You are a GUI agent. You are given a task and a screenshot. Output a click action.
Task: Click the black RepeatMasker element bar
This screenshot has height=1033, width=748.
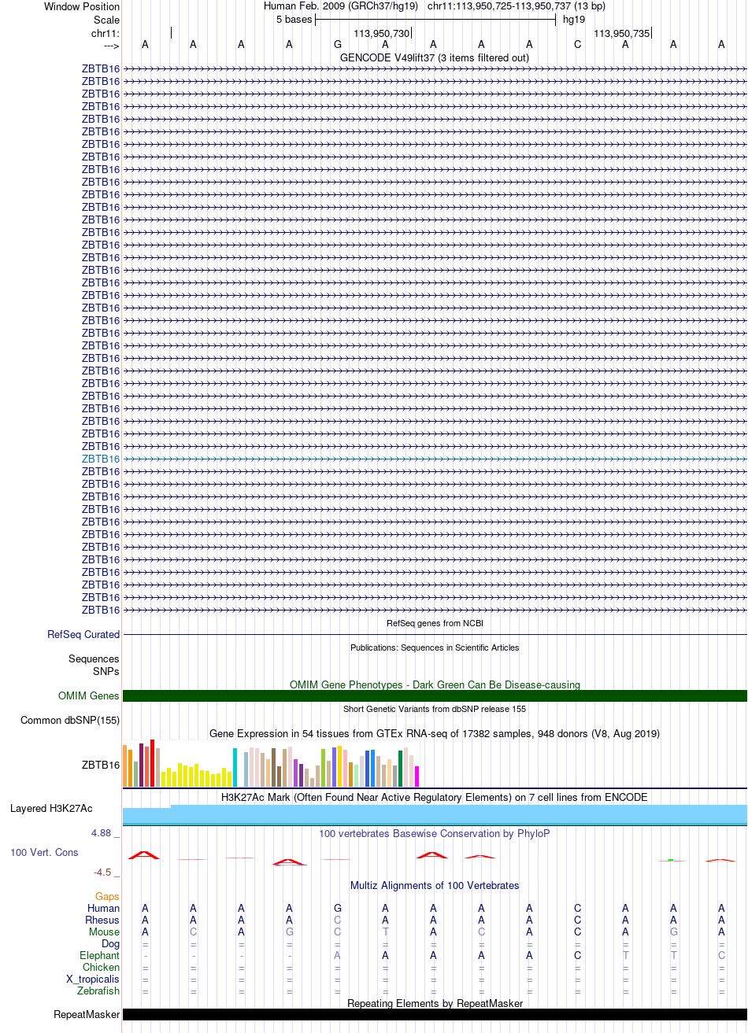click(x=435, y=1014)
